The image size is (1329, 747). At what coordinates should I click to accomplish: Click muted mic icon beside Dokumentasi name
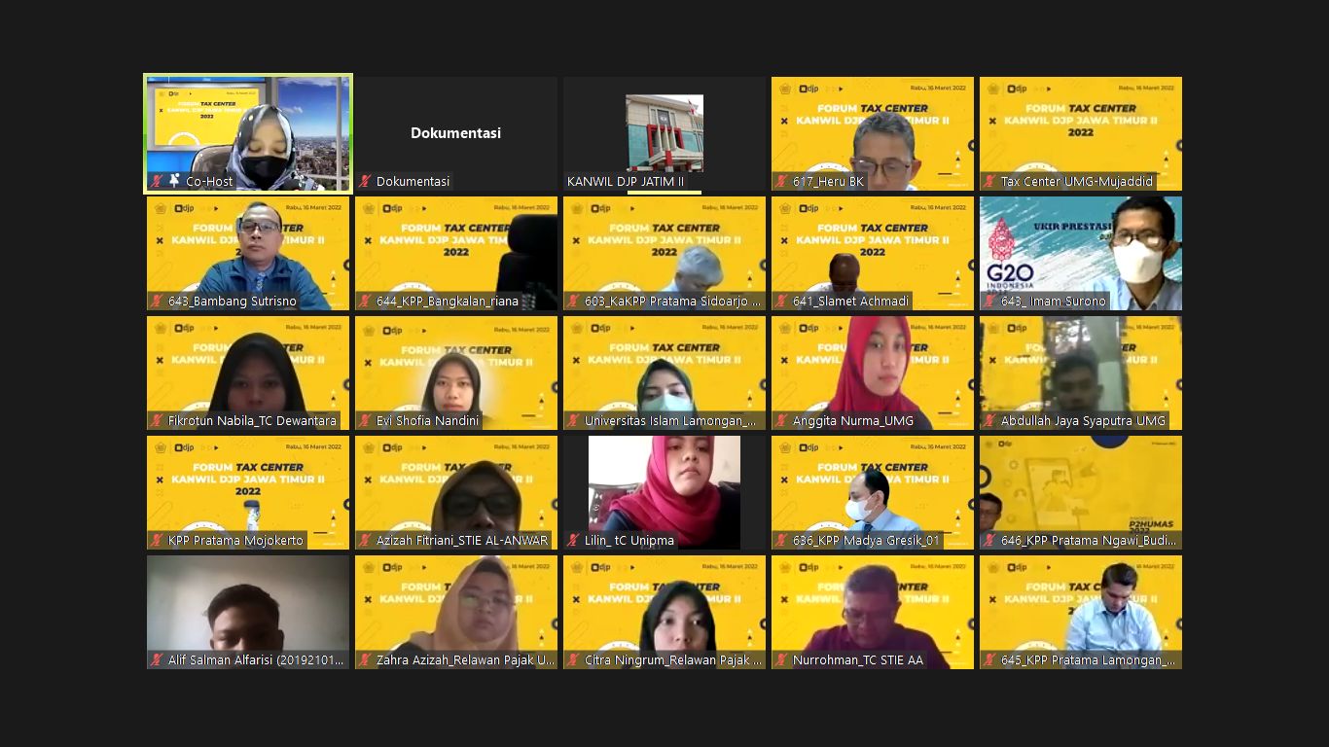tap(365, 181)
